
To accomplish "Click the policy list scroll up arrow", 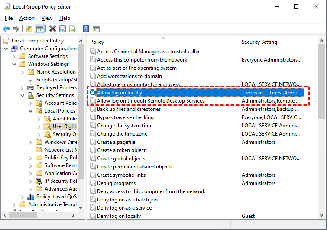I will (x=321, y=41).
